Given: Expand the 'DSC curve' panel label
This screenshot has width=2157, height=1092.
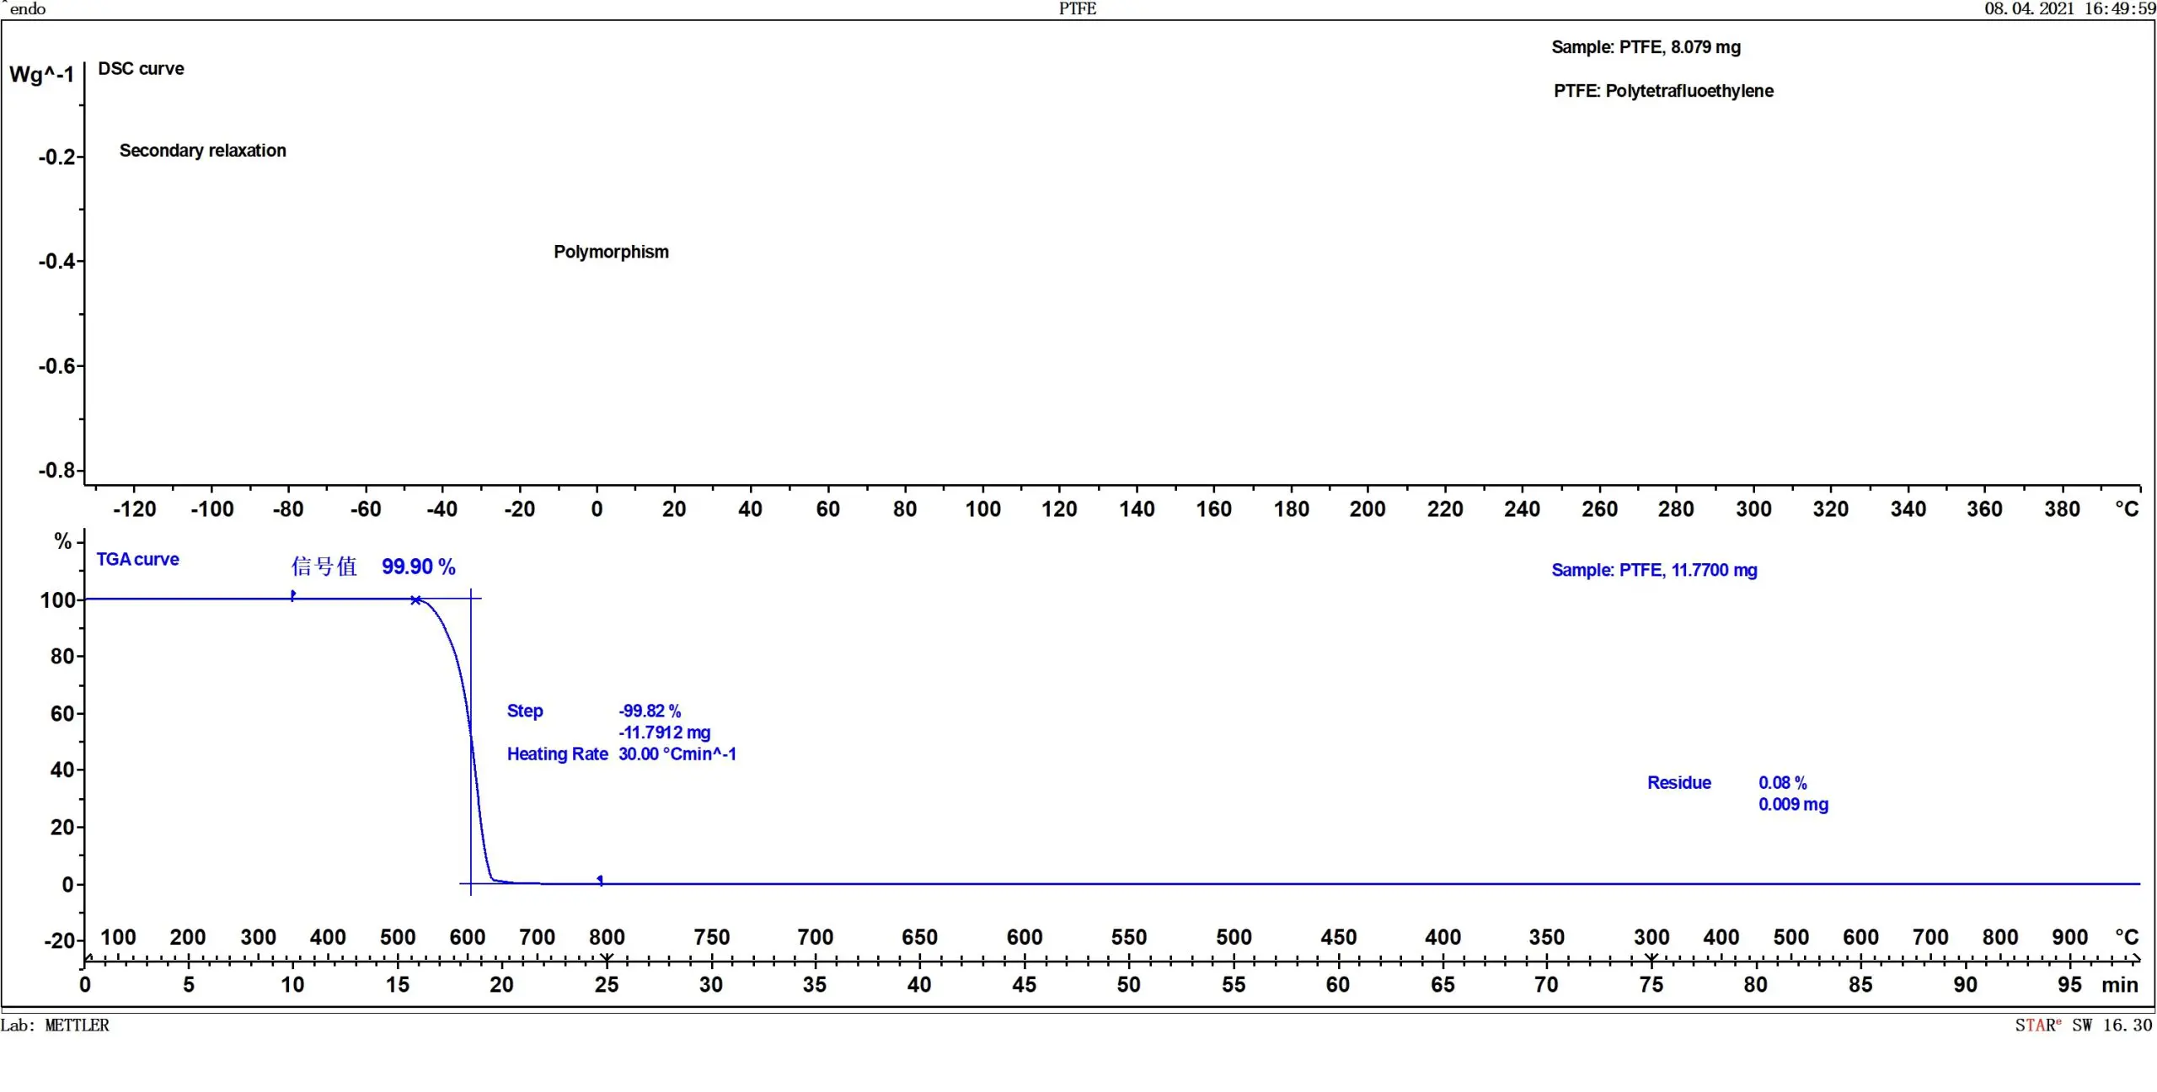Looking at the screenshot, I should point(141,69).
